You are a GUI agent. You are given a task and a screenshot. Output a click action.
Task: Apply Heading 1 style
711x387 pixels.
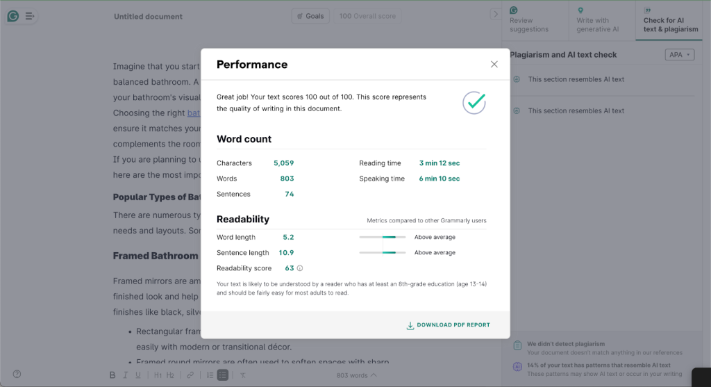tap(158, 375)
